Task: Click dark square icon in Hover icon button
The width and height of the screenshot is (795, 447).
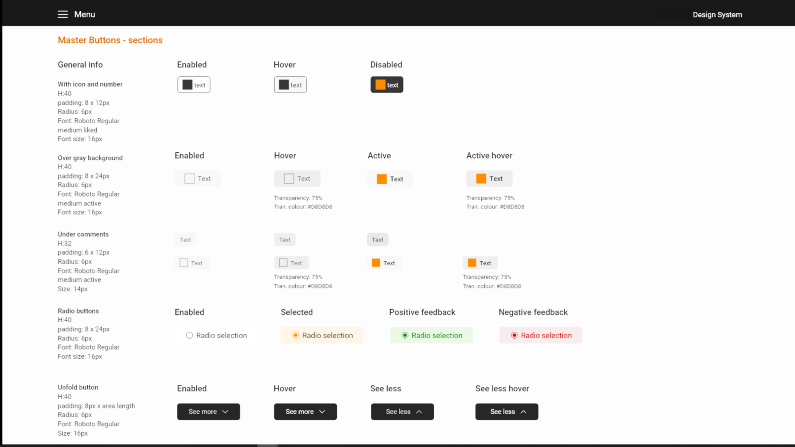Action: tap(284, 85)
